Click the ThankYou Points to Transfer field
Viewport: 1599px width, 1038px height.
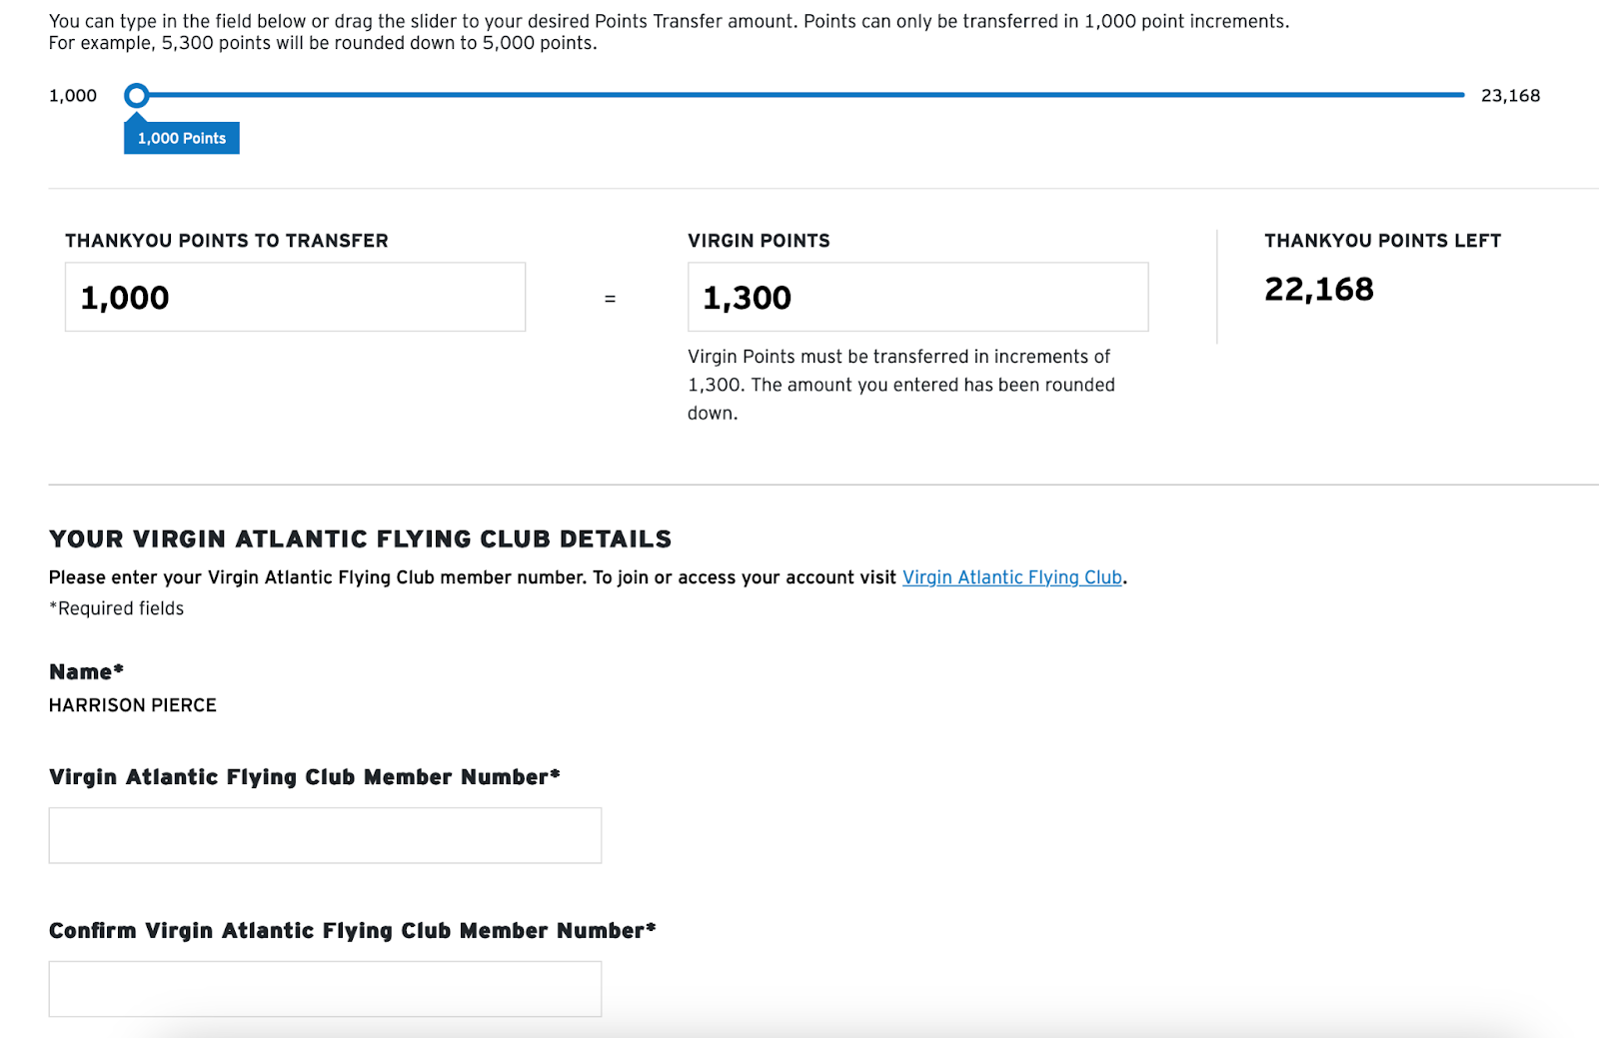tap(295, 297)
